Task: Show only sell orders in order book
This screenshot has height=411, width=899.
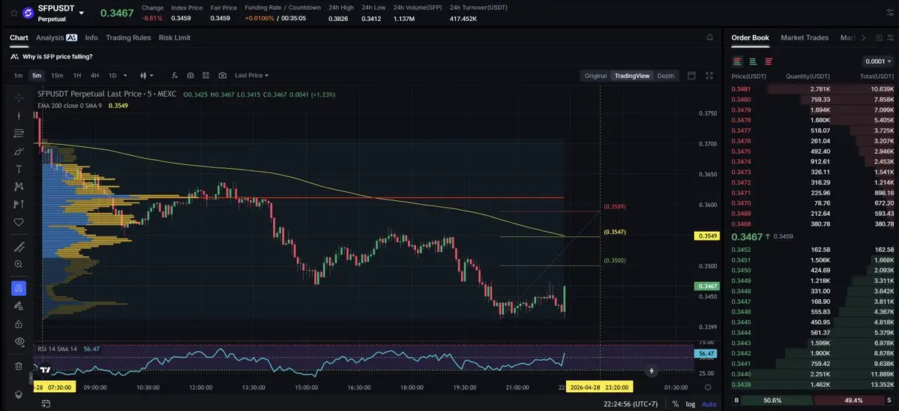Action: [x=769, y=61]
